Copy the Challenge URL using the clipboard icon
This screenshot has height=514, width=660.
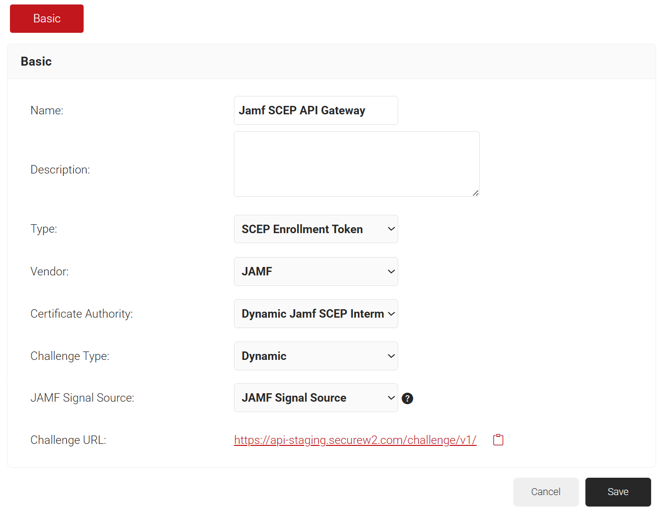pos(498,440)
